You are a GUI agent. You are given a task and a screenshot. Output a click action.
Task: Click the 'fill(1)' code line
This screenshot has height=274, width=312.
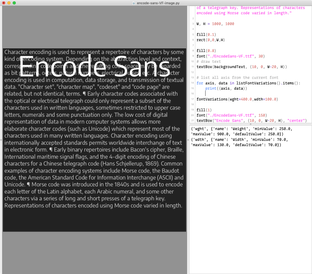pyautogui.click(x=204, y=110)
